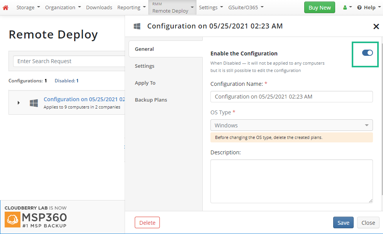Open the Configuration on 05/25/2021 link
Screen dimensions: 383x234
pos(84,99)
